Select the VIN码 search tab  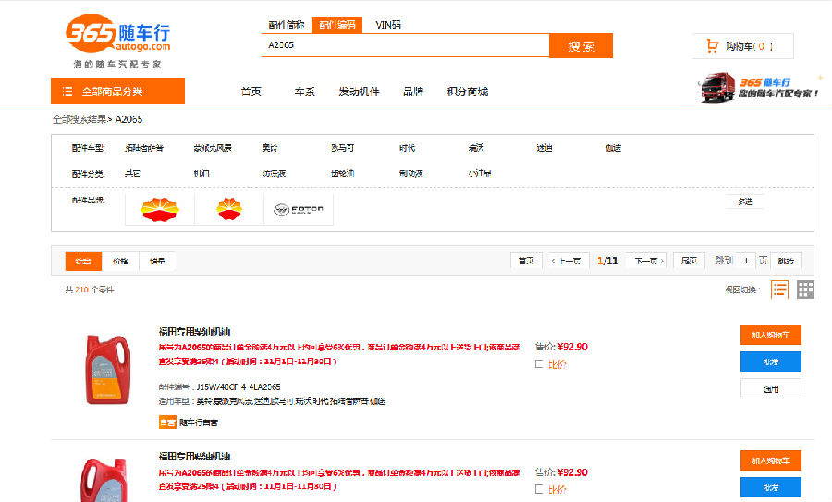click(388, 25)
